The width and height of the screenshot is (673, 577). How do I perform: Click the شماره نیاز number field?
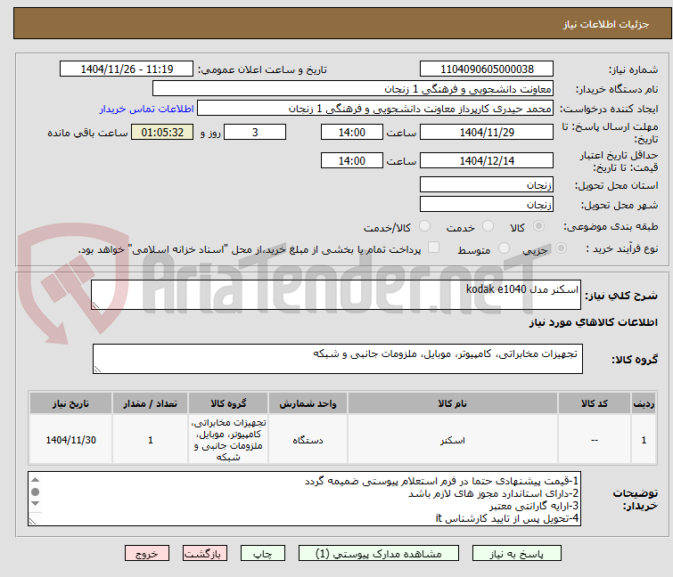click(487, 69)
